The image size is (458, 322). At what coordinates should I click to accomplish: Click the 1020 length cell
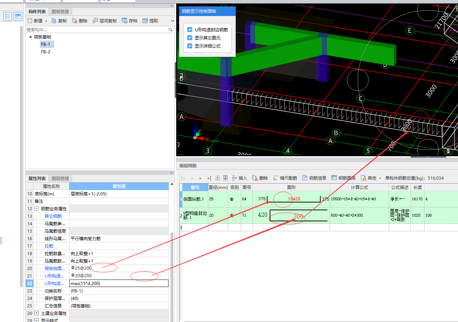[x=417, y=216]
